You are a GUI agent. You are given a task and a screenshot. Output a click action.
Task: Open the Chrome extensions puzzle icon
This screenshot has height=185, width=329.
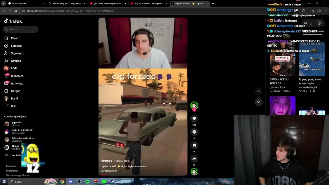click(304, 11)
